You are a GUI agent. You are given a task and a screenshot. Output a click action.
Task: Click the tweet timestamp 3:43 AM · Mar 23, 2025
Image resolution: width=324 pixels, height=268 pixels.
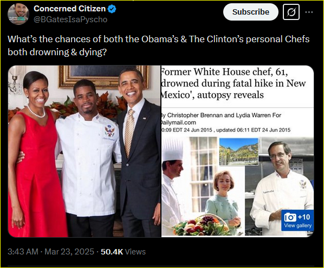pyautogui.click(x=51, y=252)
